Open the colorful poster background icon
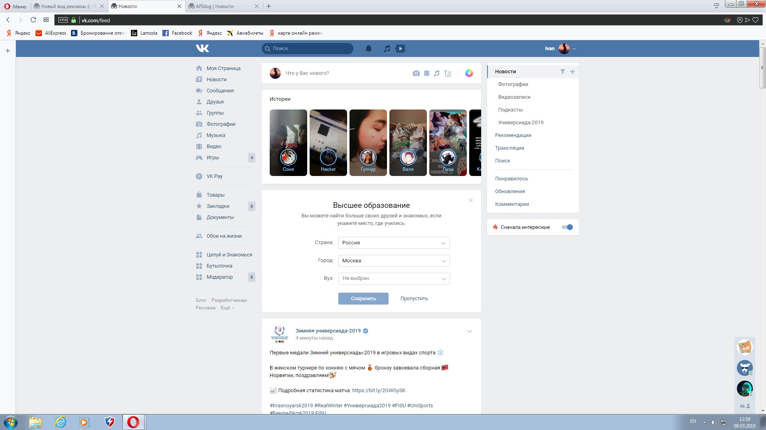Image resolution: width=766 pixels, height=430 pixels. 469,73
